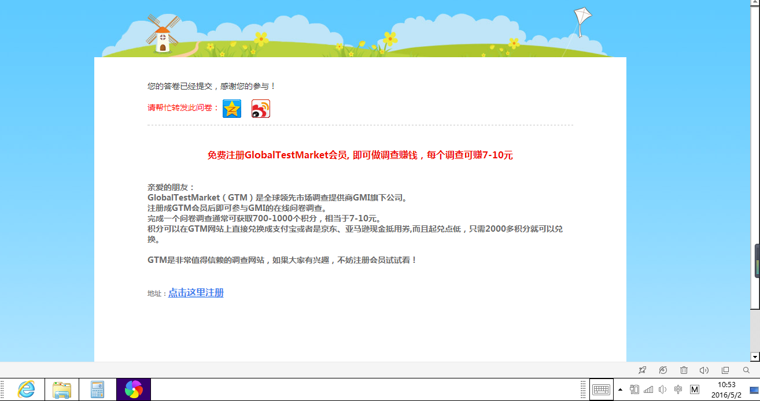The image size is (760, 401).
Task: Click the line starting GlobalTestMarket（GTM）是全球领先
Action: [278, 198]
